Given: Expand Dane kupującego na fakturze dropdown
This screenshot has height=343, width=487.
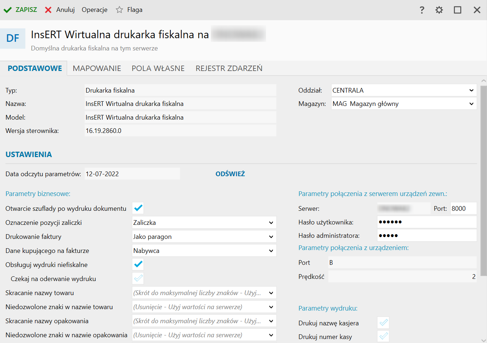Looking at the screenshot, I should [x=204, y=251].
